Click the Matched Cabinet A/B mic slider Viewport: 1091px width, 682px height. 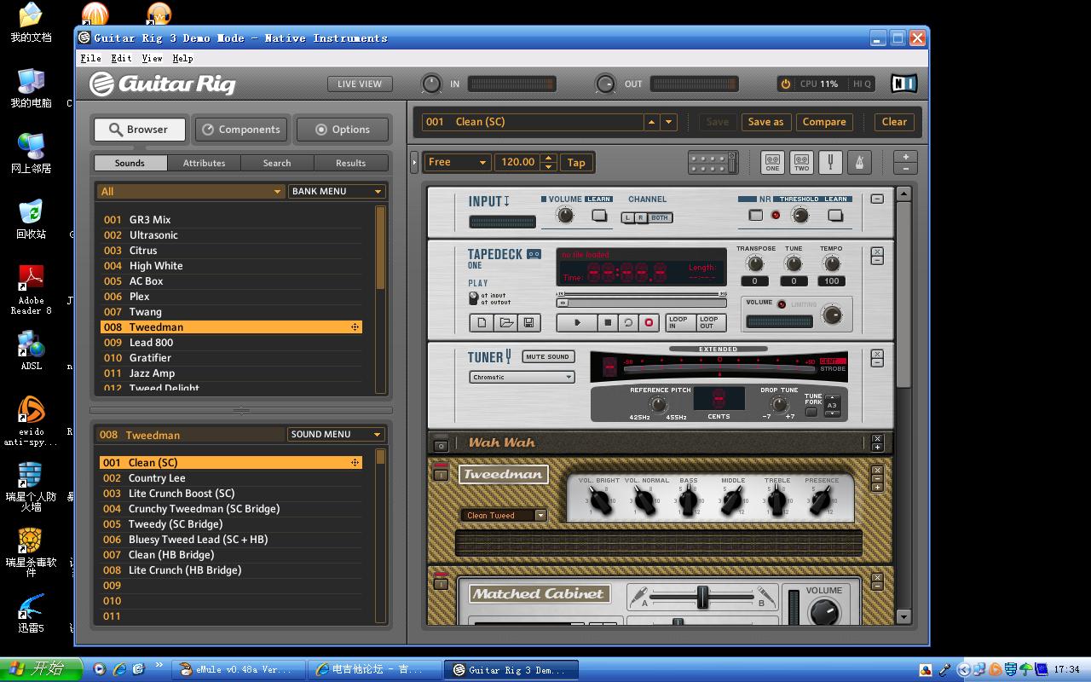click(x=702, y=597)
